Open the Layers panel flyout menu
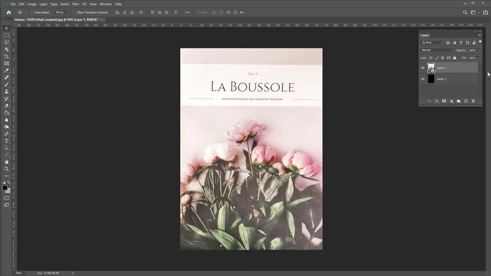Screen dimensions: 491x276 click(x=479, y=35)
